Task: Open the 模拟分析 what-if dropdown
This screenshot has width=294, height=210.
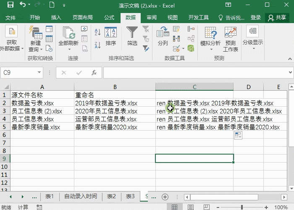Action: pyautogui.click(x=210, y=39)
